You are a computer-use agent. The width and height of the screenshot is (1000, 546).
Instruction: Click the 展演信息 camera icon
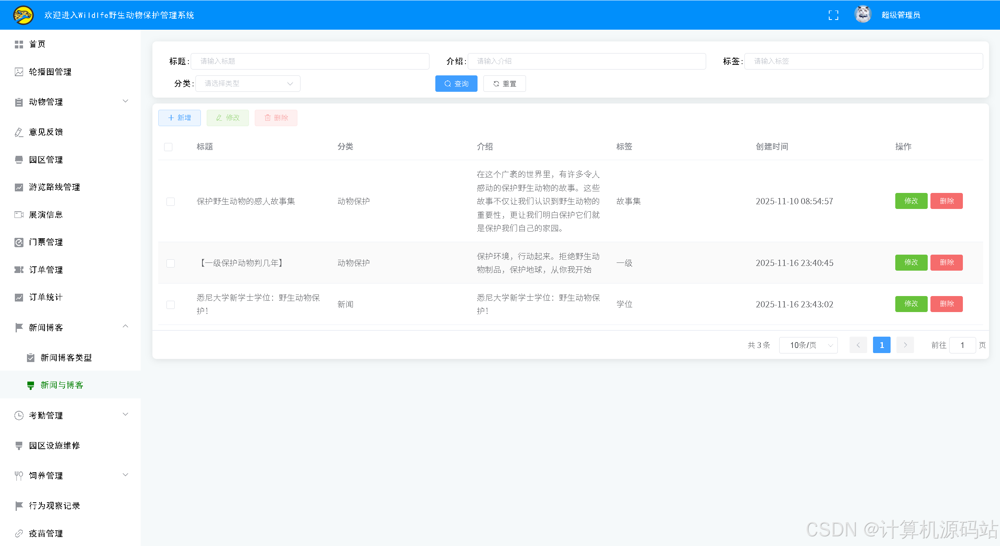click(x=19, y=215)
